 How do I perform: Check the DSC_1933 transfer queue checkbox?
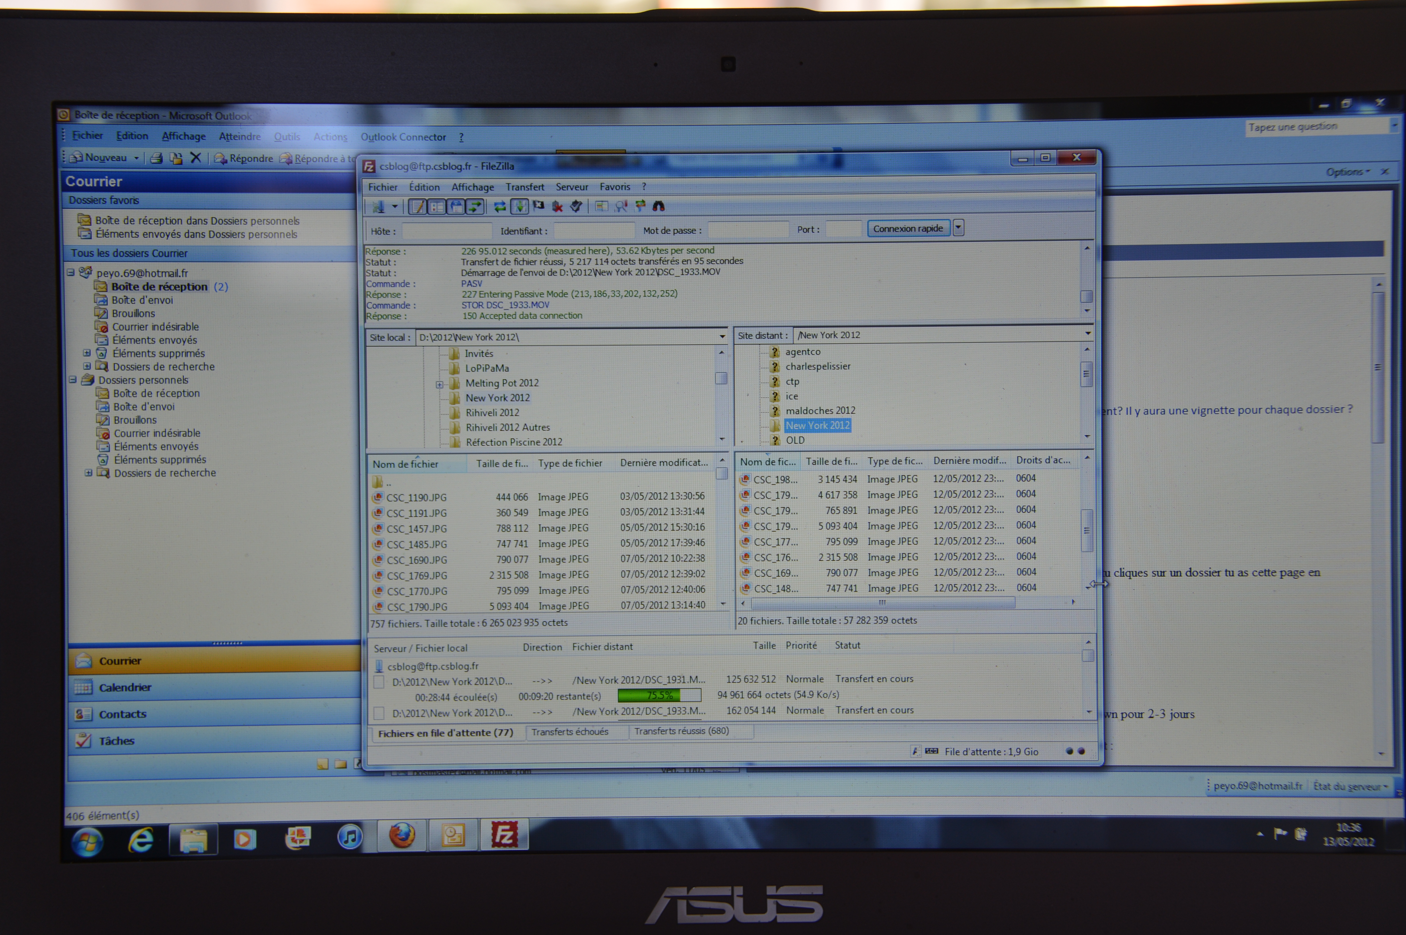pos(378,713)
